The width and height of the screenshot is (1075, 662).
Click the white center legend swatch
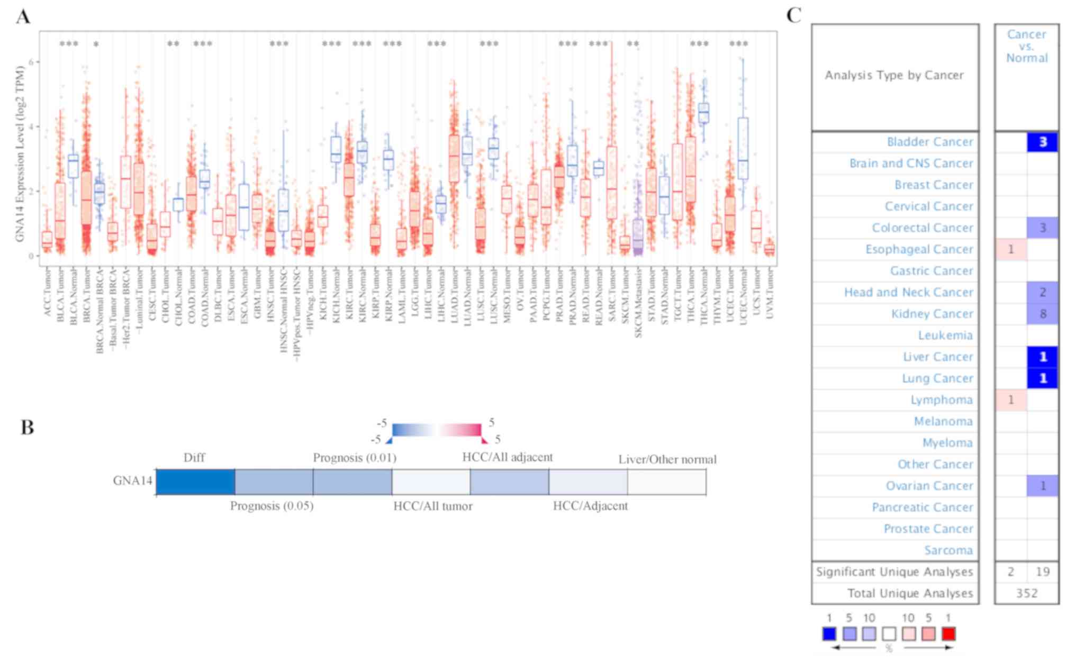[x=889, y=634]
